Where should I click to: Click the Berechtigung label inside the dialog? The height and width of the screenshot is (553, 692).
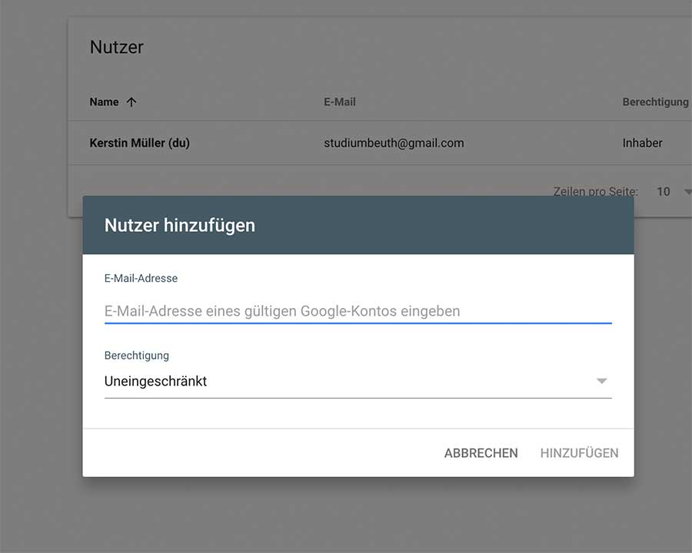[x=136, y=355]
